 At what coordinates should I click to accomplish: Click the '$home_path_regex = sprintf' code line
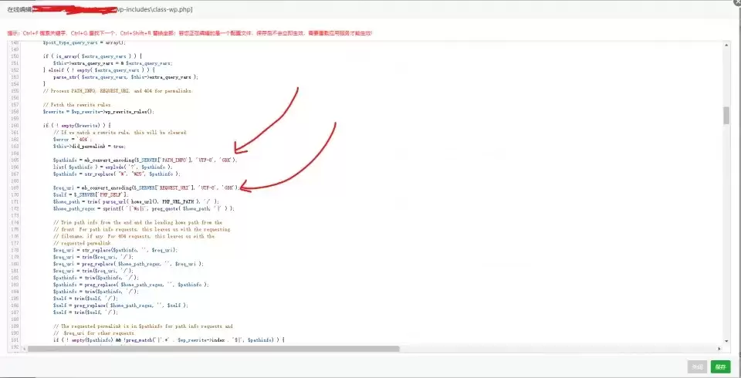point(144,208)
